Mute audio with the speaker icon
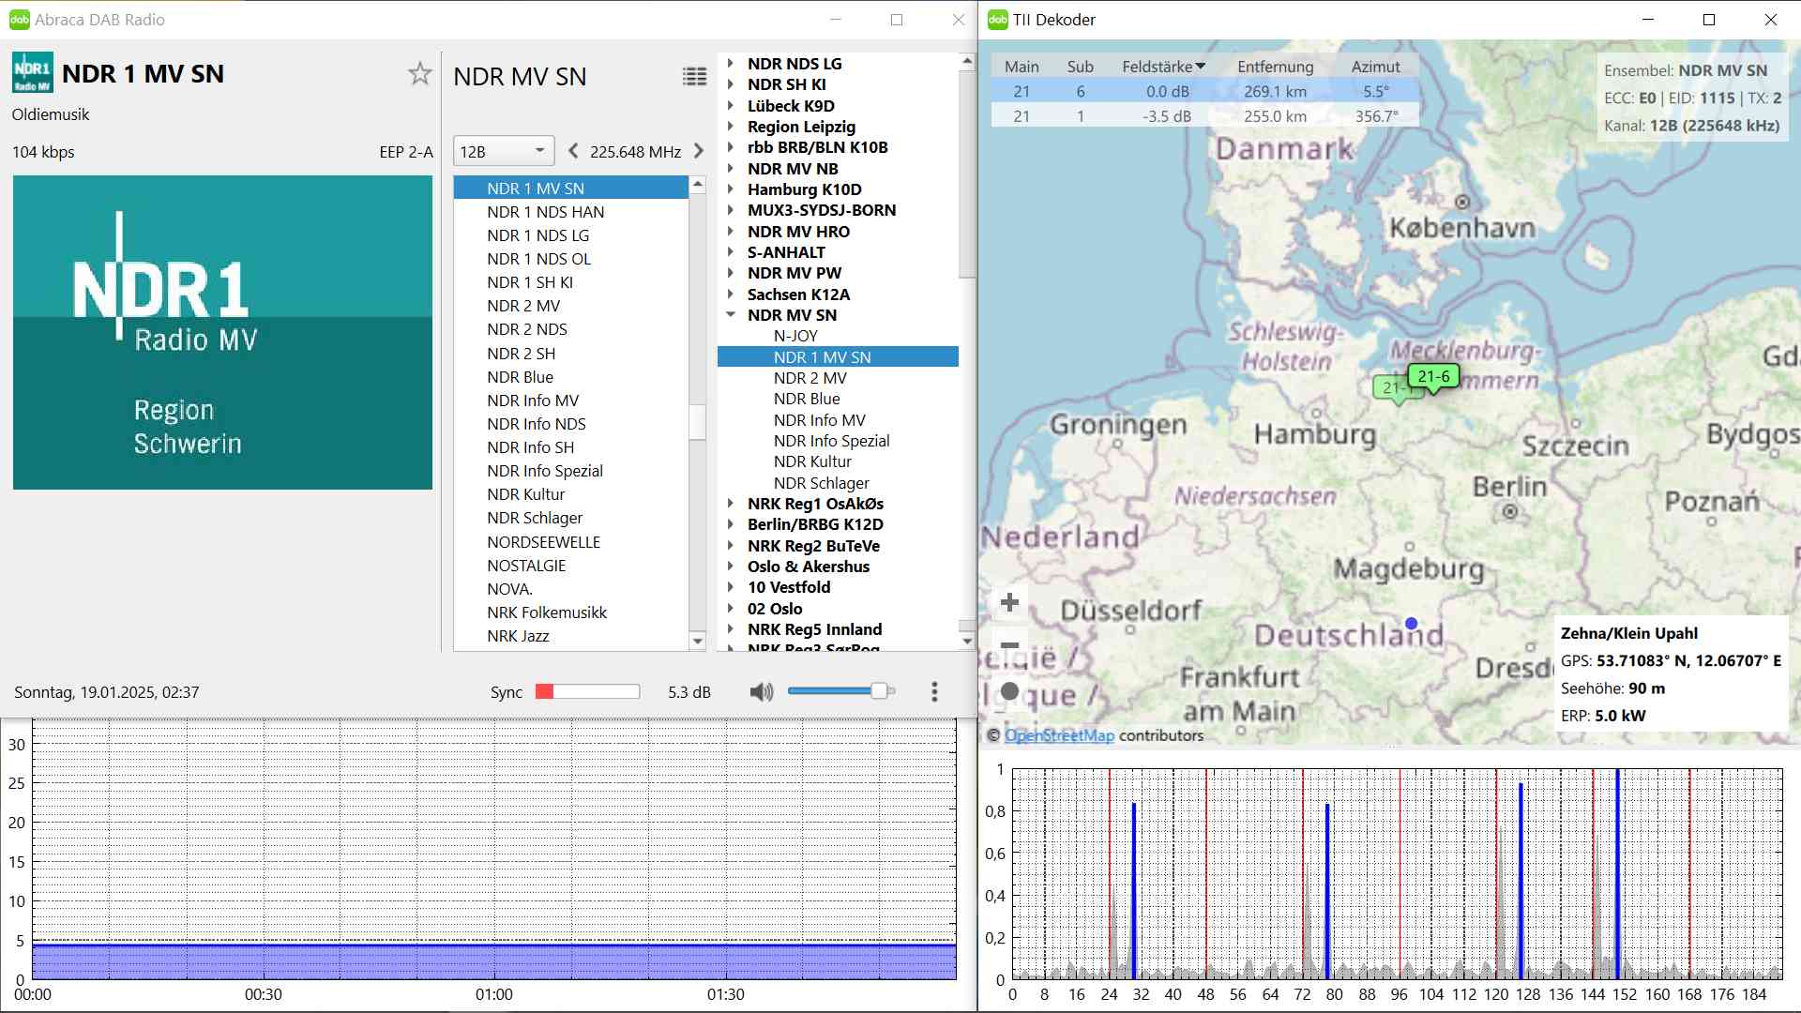The width and height of the screenshot is (1801, 1013). (x=761, y=692)
